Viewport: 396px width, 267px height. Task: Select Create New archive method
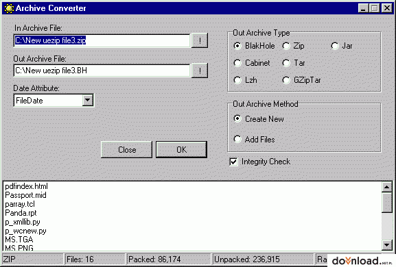coord(259,118)
